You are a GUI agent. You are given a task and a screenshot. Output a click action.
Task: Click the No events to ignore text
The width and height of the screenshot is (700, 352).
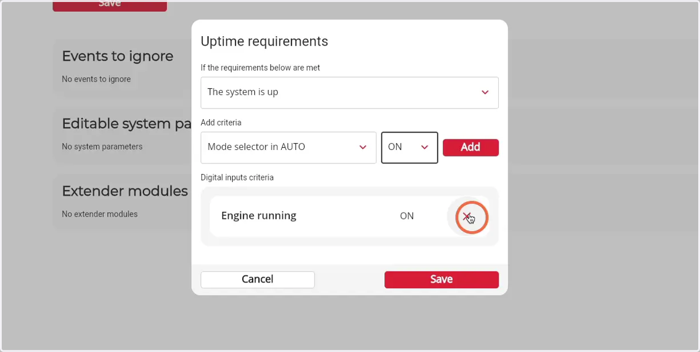[96, 79]
